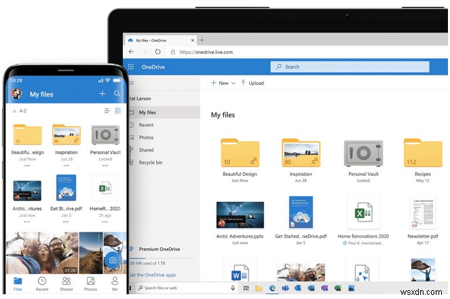Click the lock icon in address bar

point(173,52)
